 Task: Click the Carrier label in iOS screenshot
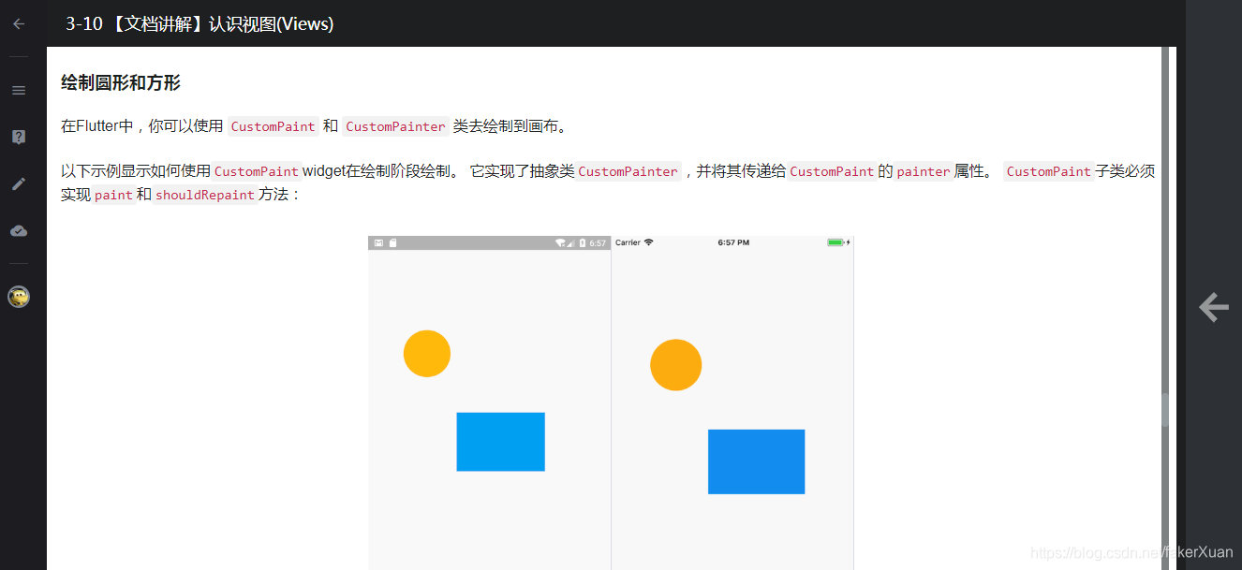[x=628, y=242]
